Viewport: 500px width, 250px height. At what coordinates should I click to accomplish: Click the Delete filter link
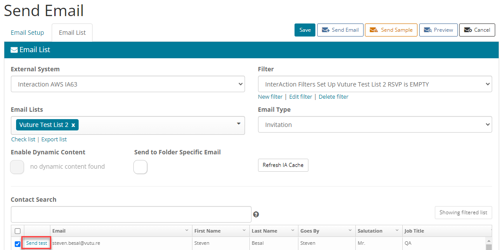point(334,97)
